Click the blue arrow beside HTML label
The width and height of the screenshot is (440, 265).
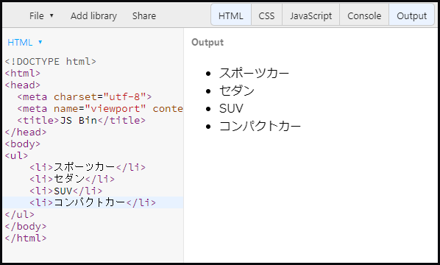(40, 42)
